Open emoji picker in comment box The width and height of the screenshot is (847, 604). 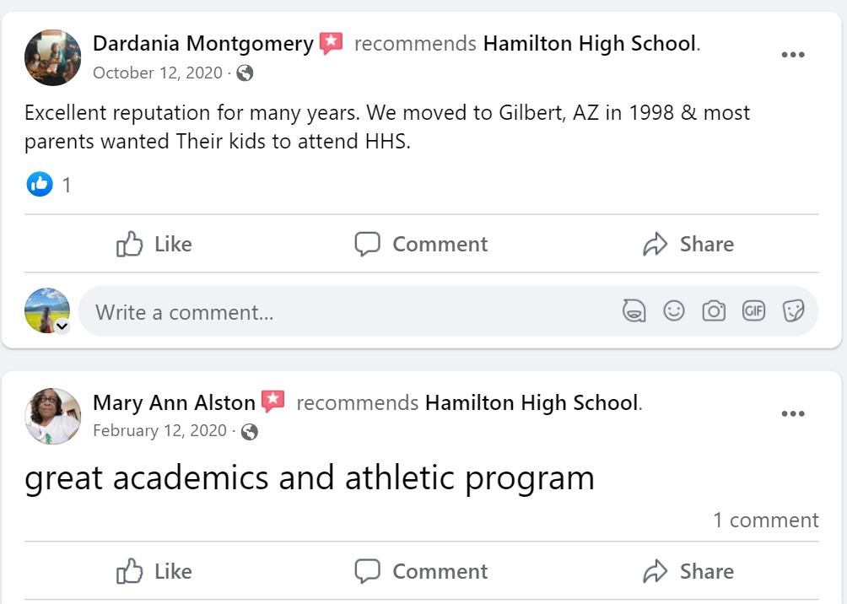click(x=673, y=311)
